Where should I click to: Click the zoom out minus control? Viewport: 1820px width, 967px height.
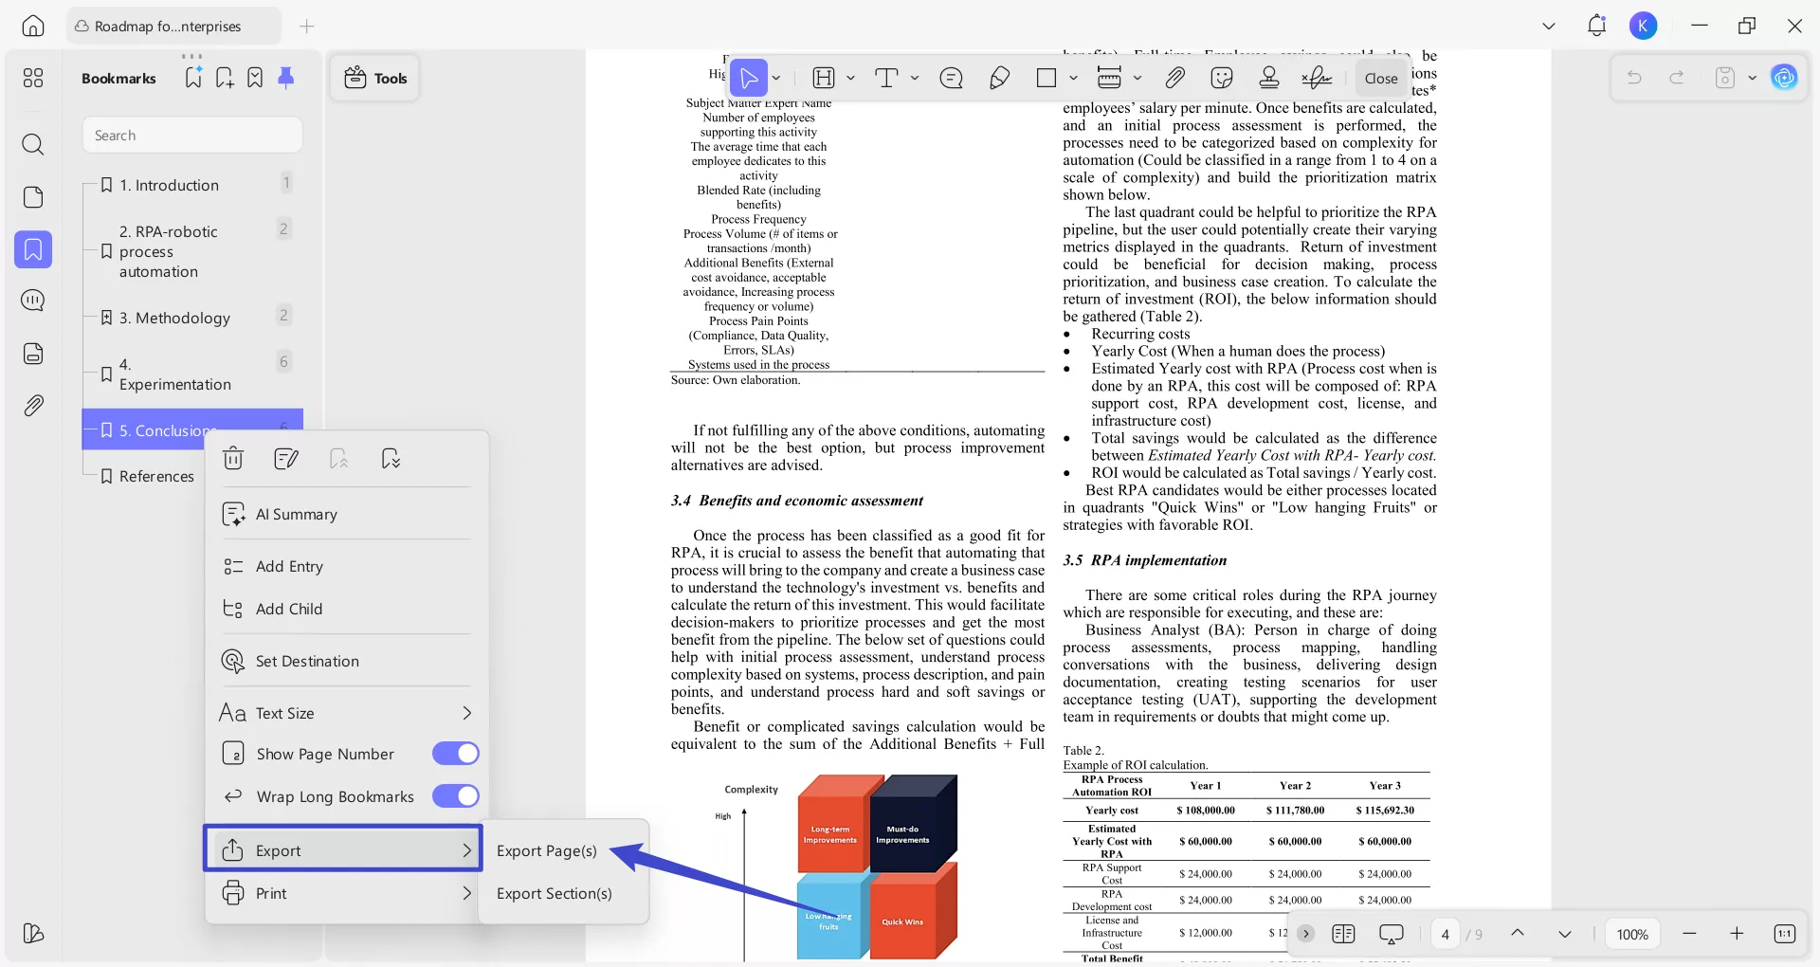(1691, 934)
